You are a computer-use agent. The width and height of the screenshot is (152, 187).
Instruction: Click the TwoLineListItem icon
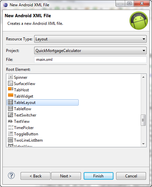pos(10,140)
